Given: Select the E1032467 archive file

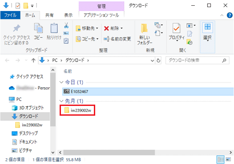Looking at the screenshot, I should click(x=148, y=91).
